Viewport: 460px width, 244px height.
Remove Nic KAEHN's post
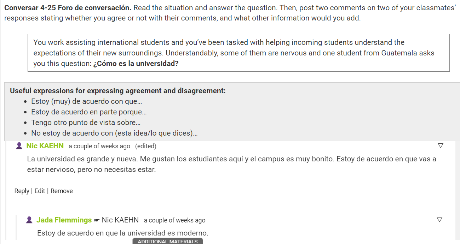click(x=62, y=191)
